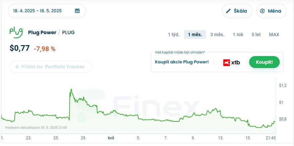The image size is (294, 146).
Task: Click the green Koupit! button
Action: [264, 62]
